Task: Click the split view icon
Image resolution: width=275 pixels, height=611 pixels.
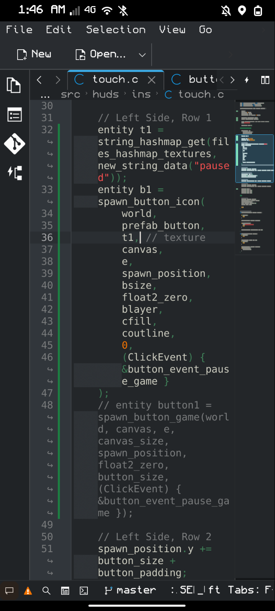Action: click(265, 80)
